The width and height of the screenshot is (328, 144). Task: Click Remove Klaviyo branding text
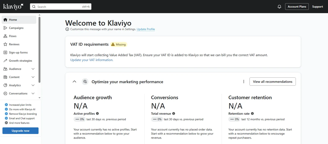pyautogui.click(x=23, y=114)
